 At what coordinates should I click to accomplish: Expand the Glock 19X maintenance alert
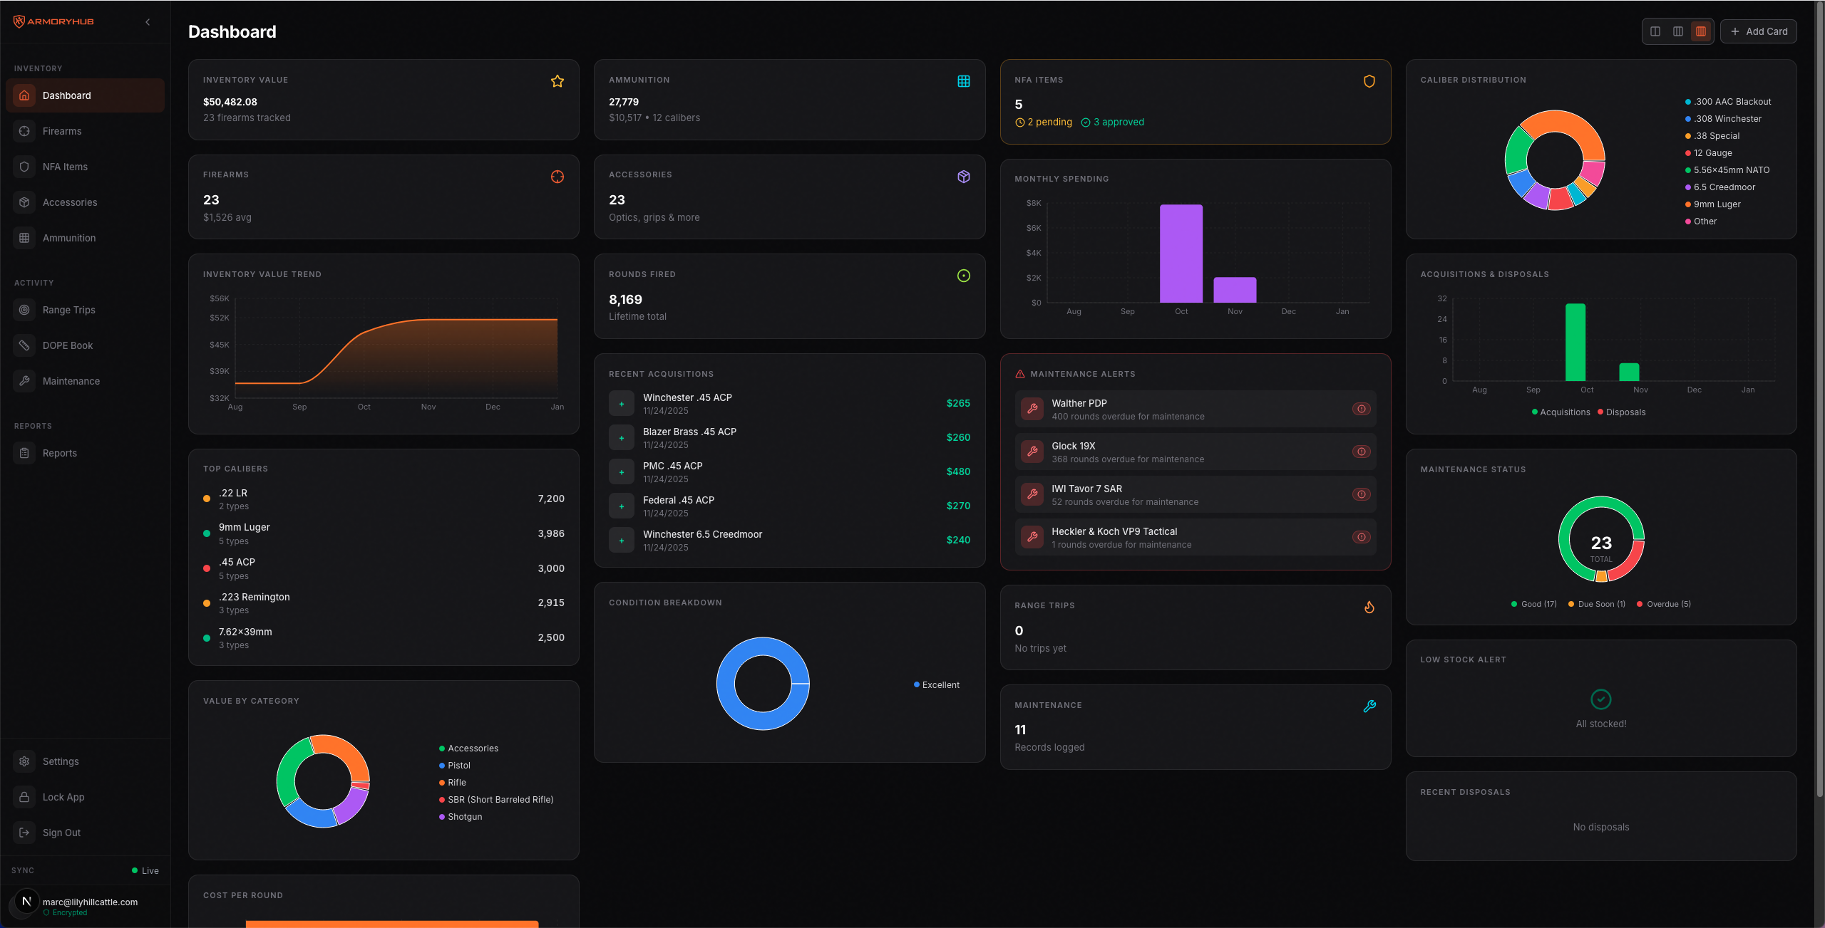(1362, 451)
